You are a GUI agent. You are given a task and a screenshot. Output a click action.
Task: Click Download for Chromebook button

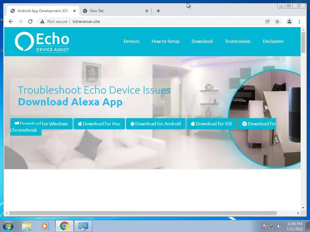(x=257, y=124)
